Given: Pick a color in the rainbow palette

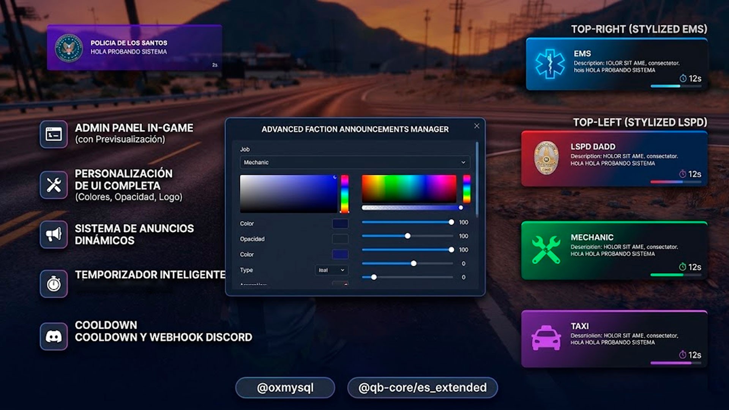Looking at the screenshot, I should (409, 189).
